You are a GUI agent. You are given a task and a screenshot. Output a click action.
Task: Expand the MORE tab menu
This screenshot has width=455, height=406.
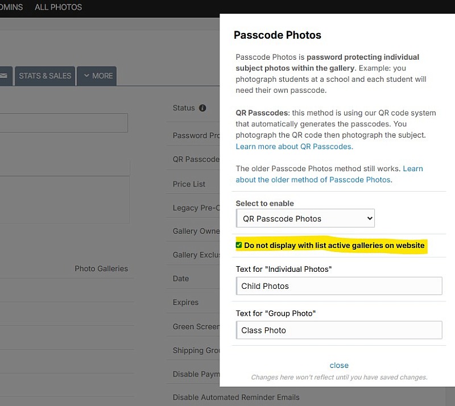coord(97,76)
